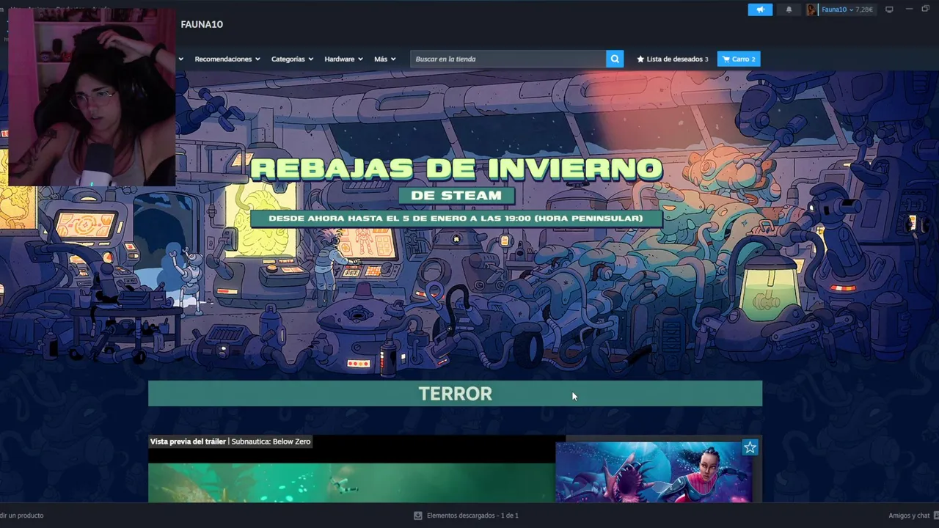Open the Carro shopping cart
This screenshot has height=528, width=939.
[739, 59]
